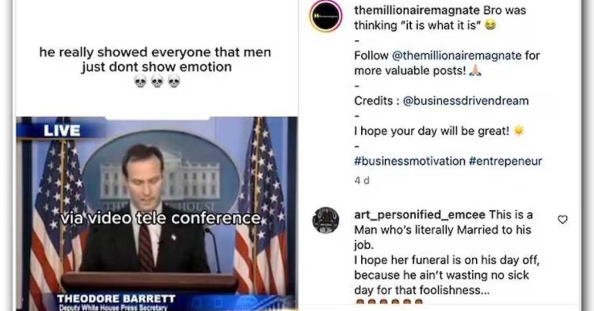Click the "men just dont show emotion" caption
Image resolution: width=594 pixels, height=311 pixels.
pyautogui.click(x=155, y=59)
